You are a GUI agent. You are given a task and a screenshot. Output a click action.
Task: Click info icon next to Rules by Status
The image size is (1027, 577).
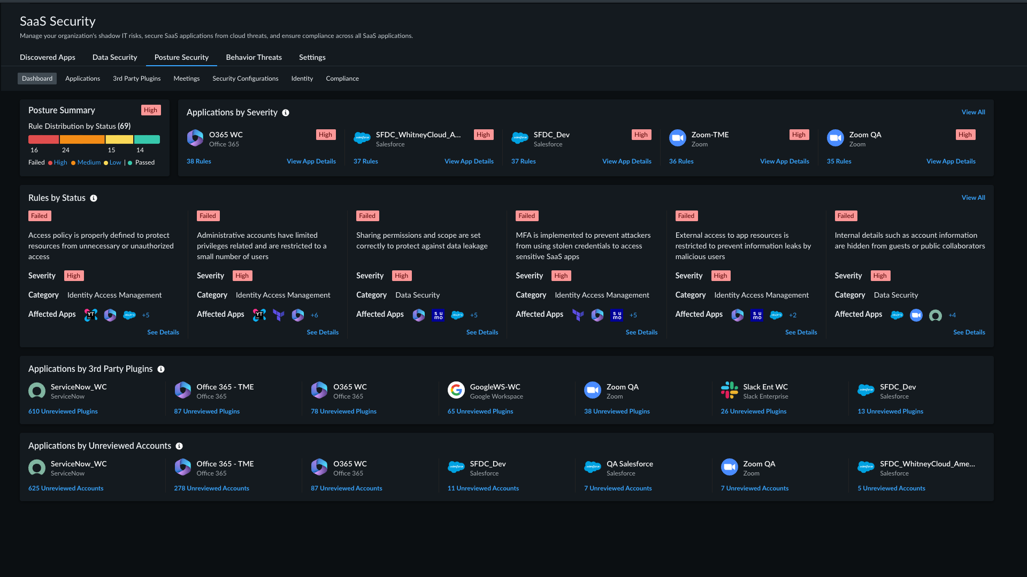click(94, 198)
